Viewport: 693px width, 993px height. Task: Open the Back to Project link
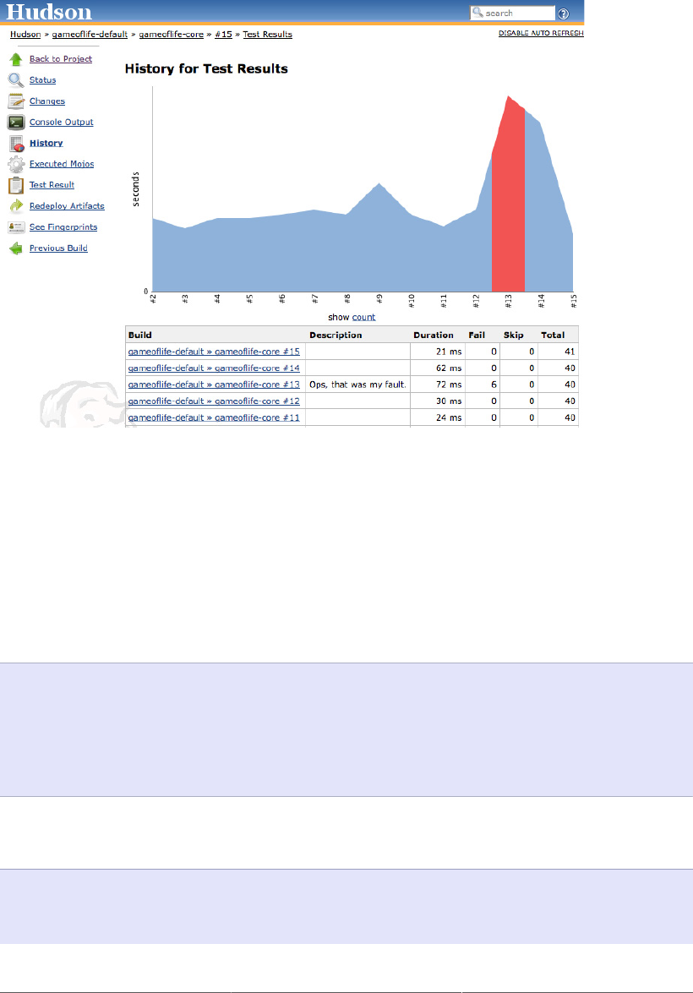click(61, 59)
